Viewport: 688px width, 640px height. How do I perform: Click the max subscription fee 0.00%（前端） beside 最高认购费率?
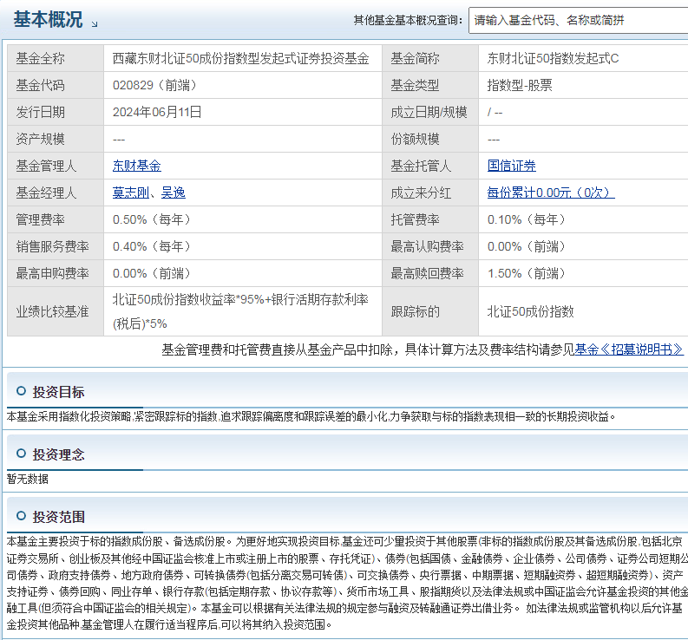pyautogui.click(x=527, y=246)
